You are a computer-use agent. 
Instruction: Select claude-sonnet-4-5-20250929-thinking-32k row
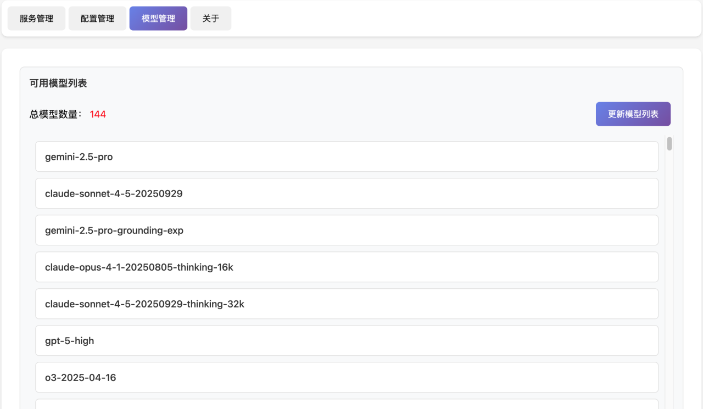(347, 304)
